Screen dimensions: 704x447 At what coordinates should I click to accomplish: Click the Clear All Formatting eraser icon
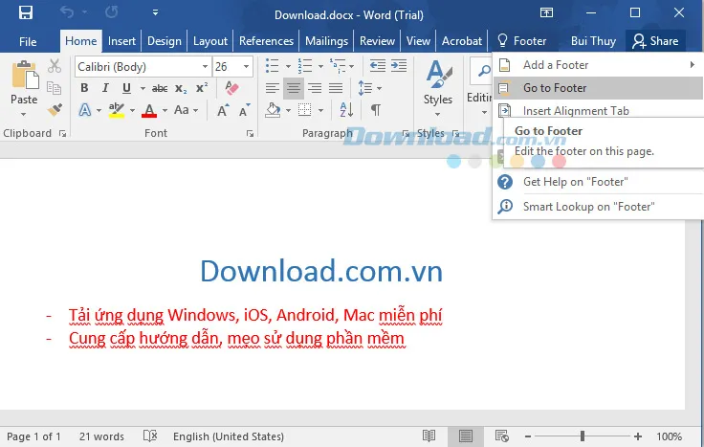pos(231,88)
